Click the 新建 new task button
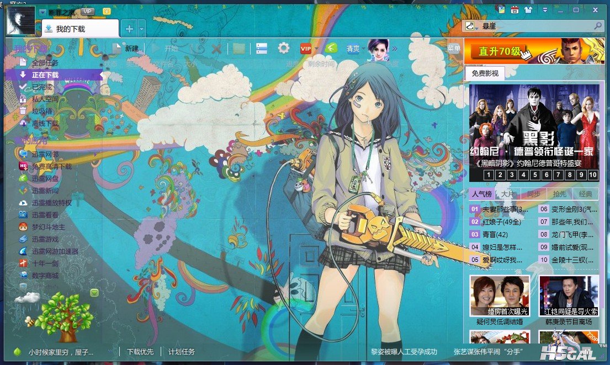Viewport: 610px width, 365px height. point(126,49)
